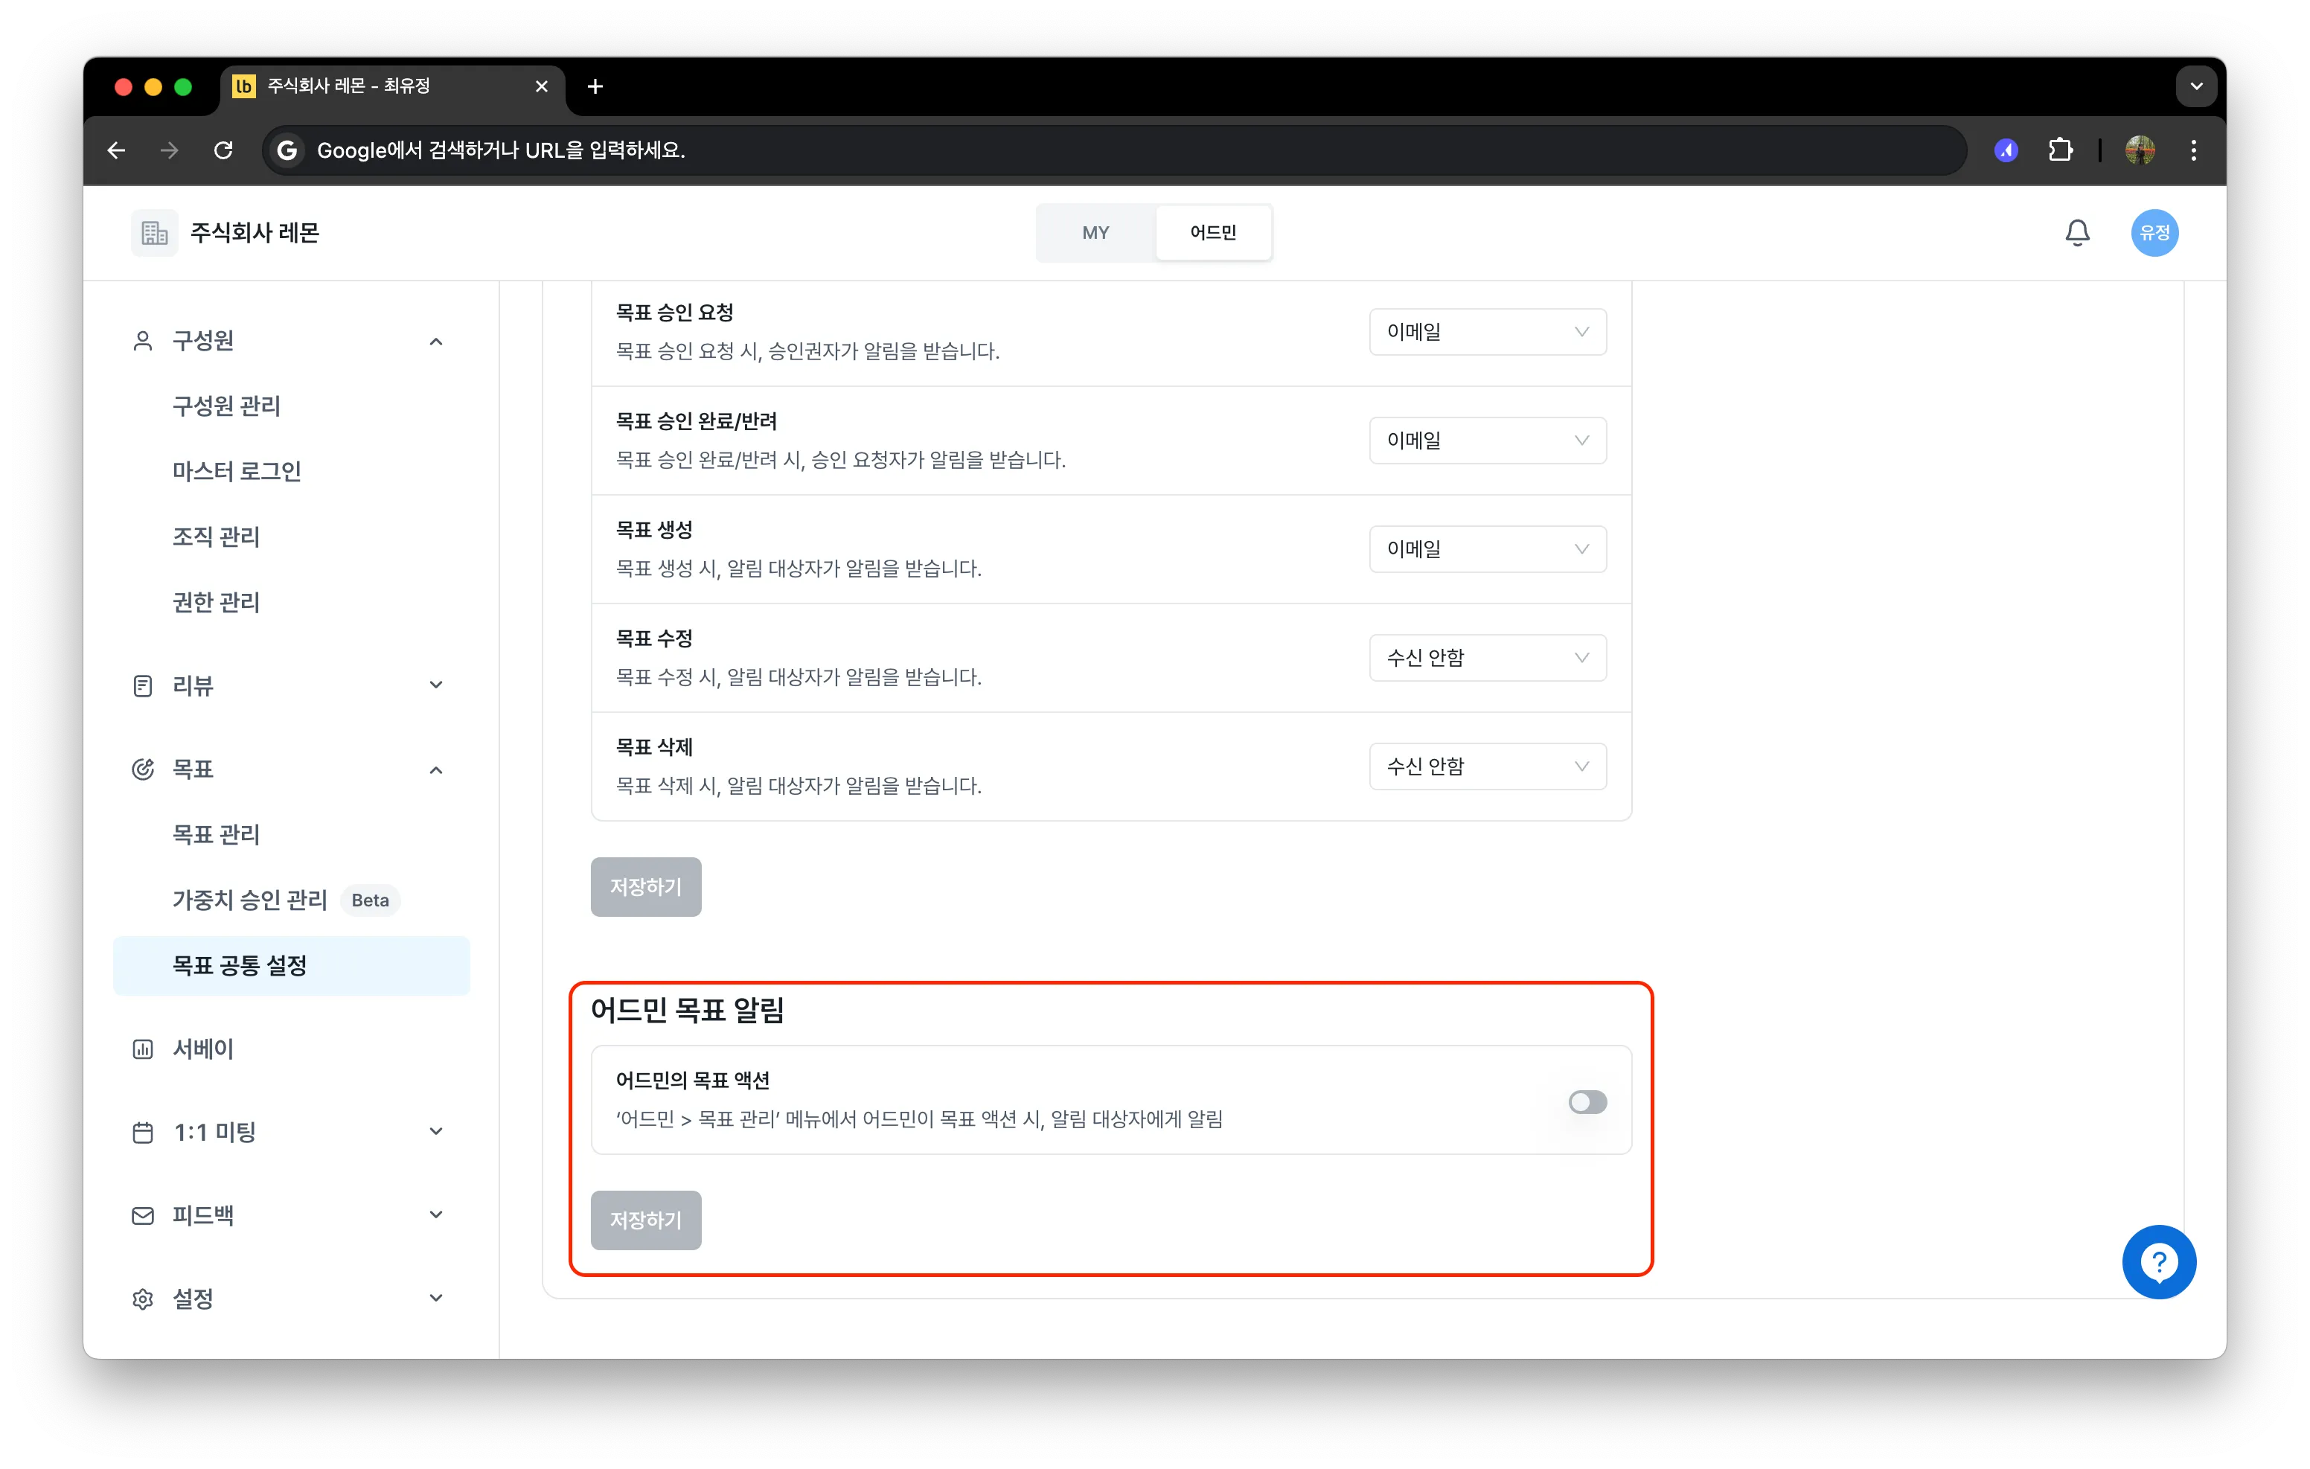Open the 목표 삭제 notification dropdown
This screenshot has width=2310, height=1469.
click(1487, 766)
